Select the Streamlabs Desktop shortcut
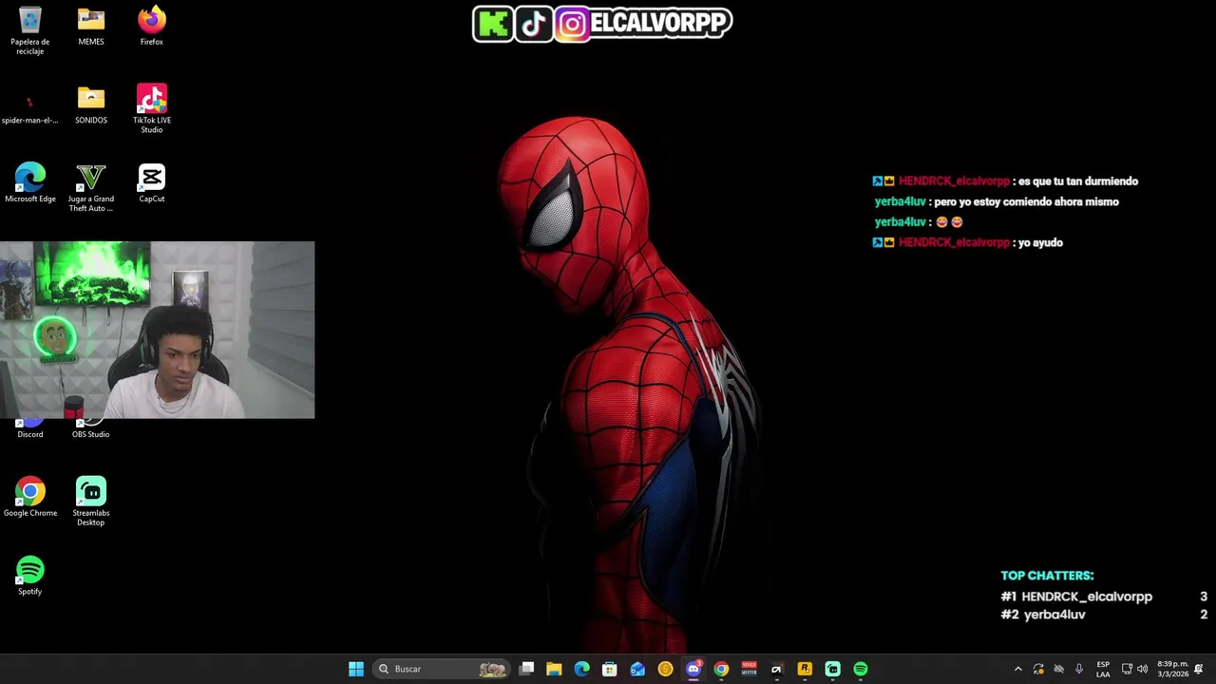Viewport: 1216px width, 684px height. (91, 502)
